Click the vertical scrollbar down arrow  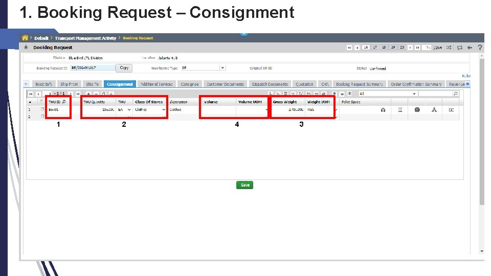coord(482,251)
